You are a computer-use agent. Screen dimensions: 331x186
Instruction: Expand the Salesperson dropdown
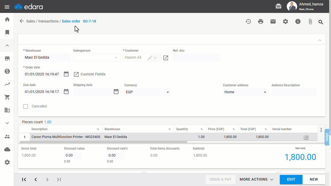point(116,58)
